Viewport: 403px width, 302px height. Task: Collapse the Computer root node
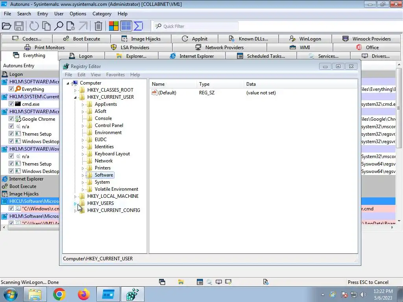tap(68, 83)
